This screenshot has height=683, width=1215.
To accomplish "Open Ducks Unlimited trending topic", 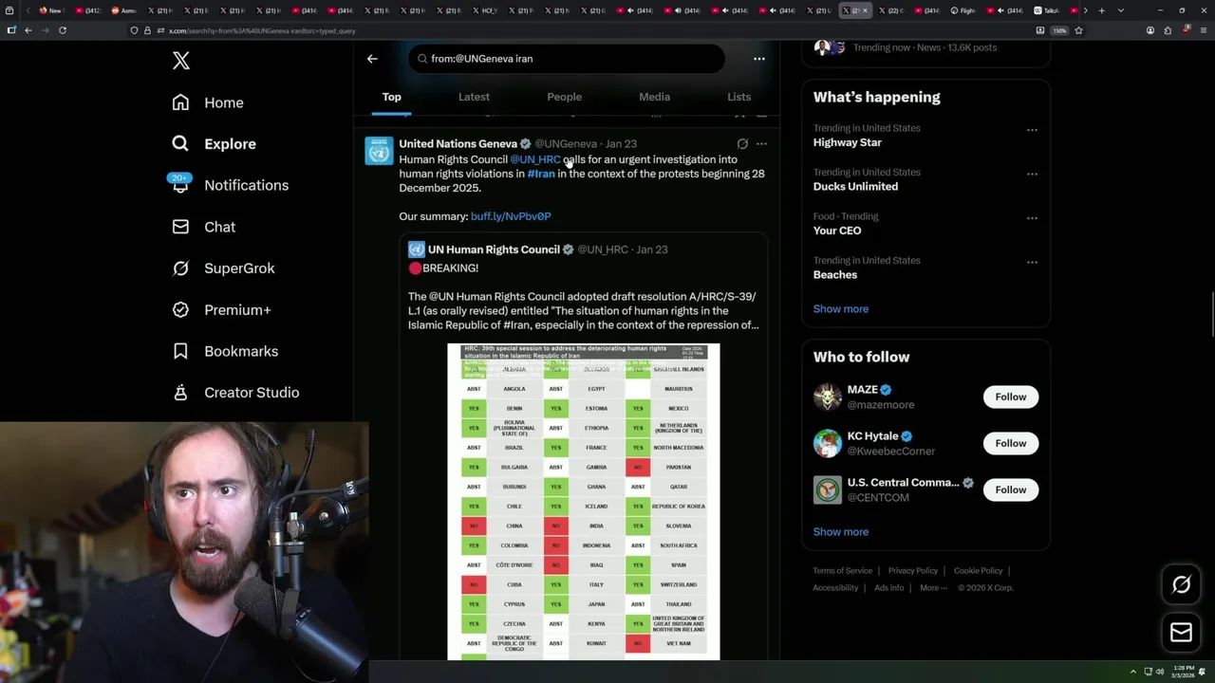I will (x=855, y=186).
